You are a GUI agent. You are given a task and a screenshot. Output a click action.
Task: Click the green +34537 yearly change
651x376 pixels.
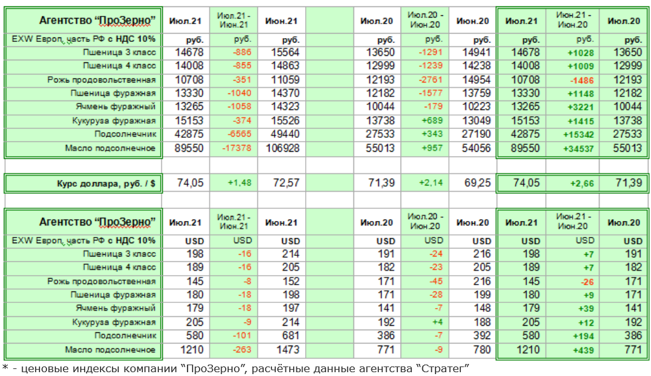pos(579,149)
